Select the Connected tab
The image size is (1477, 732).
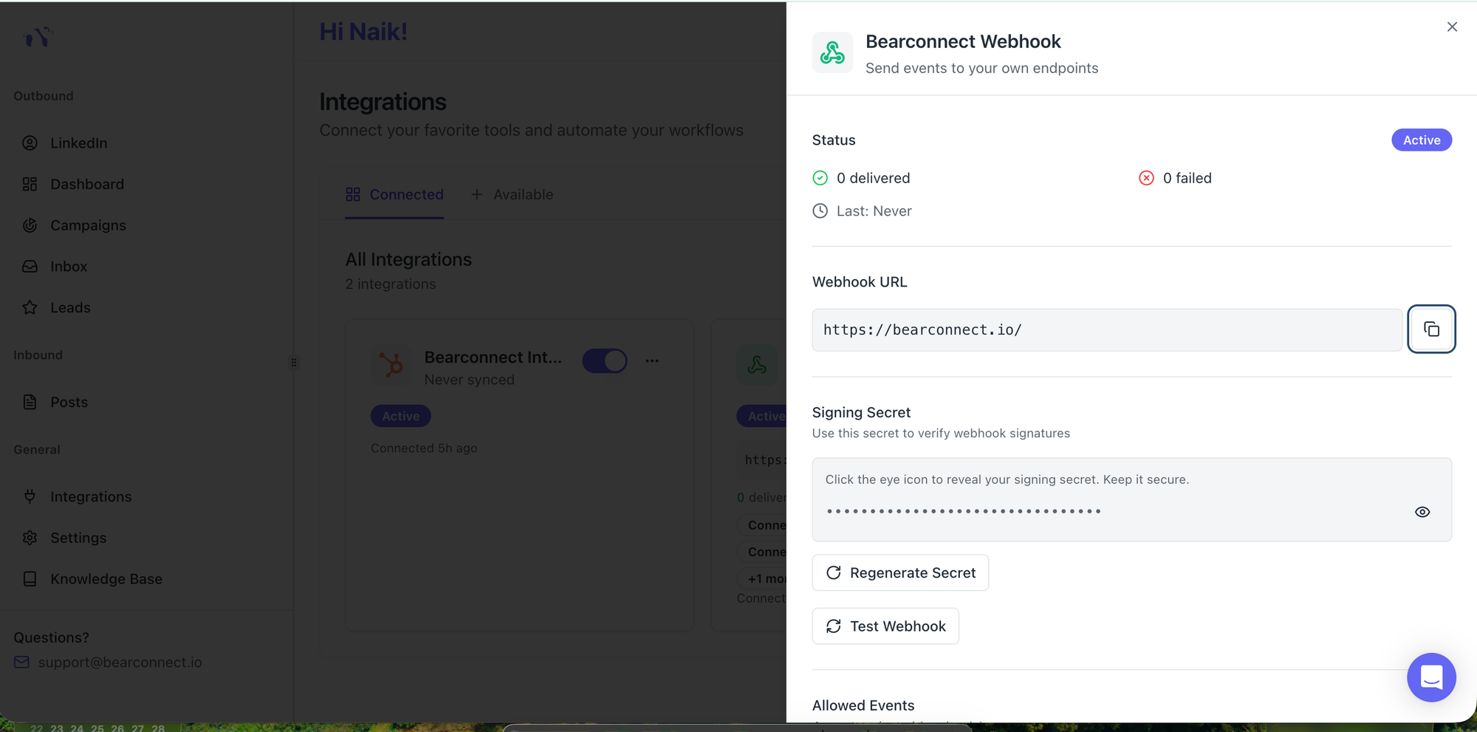tap(394, 194)
